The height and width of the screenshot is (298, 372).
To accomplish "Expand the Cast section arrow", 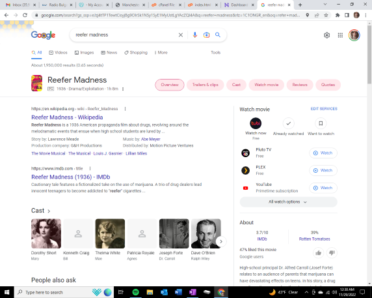I will pos(49,211).
